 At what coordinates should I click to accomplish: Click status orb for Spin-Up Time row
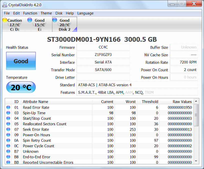[x=8, y=113]
